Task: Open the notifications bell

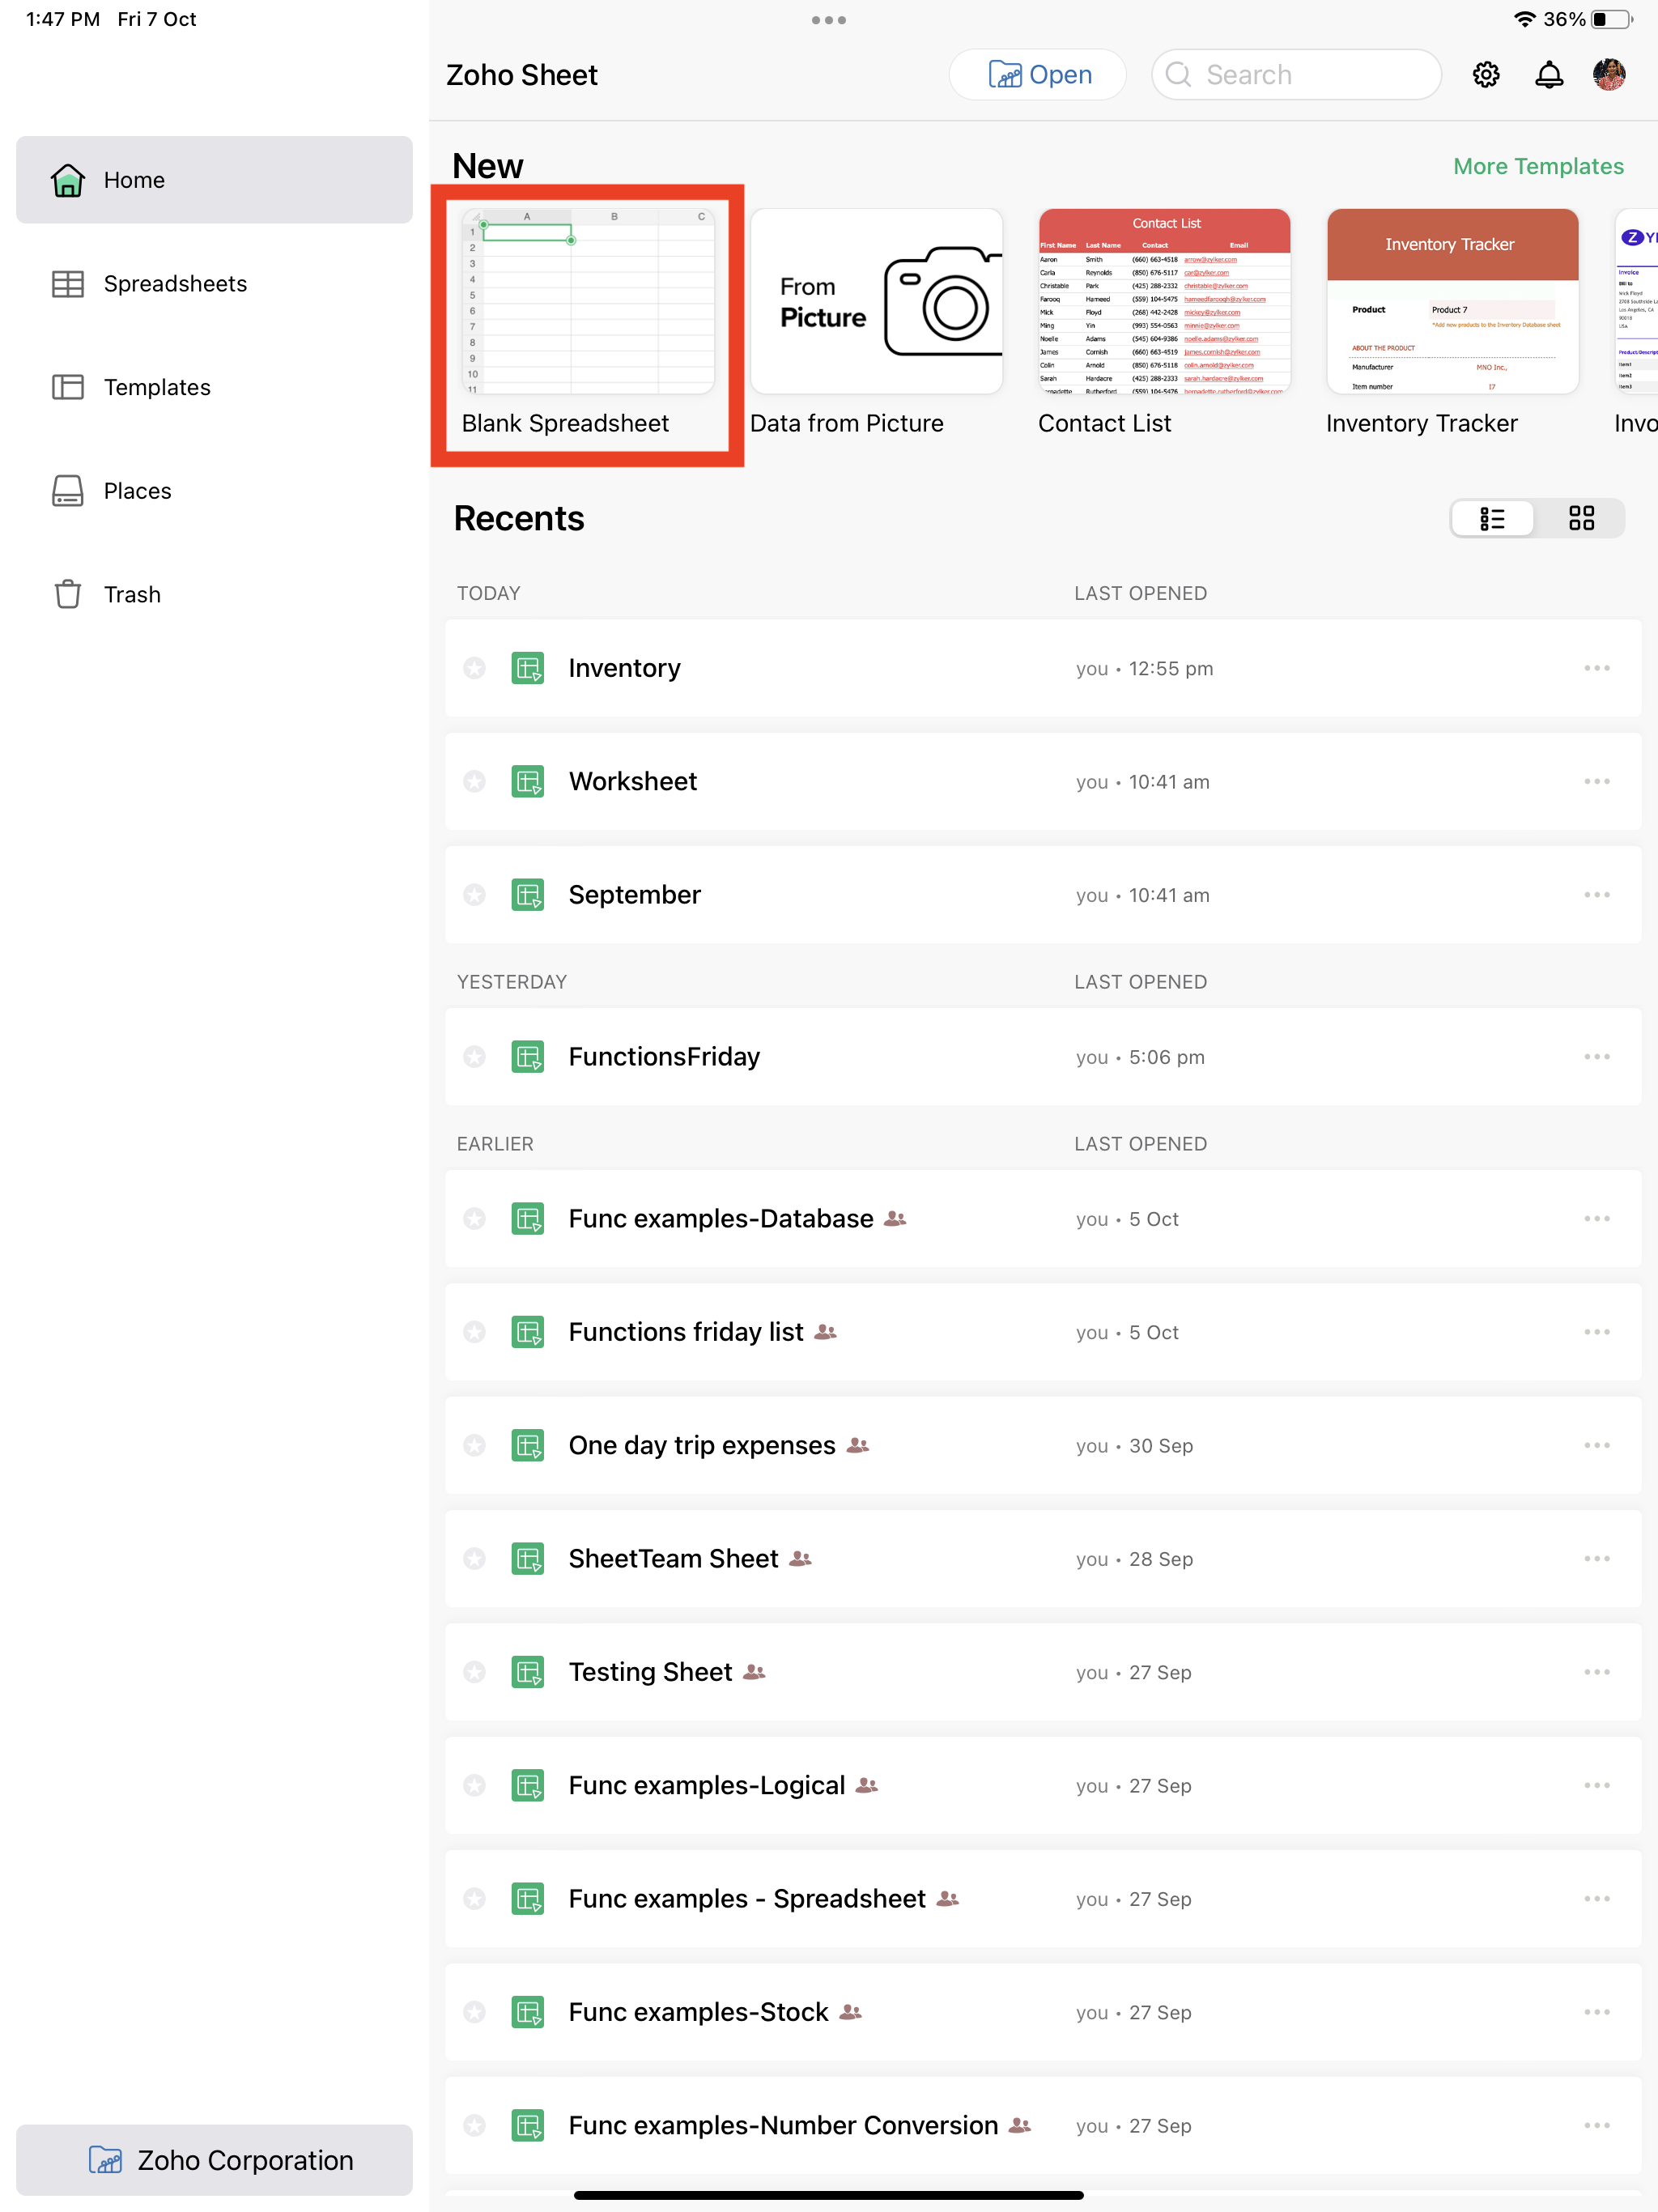Action: [x=1548, y=75]
